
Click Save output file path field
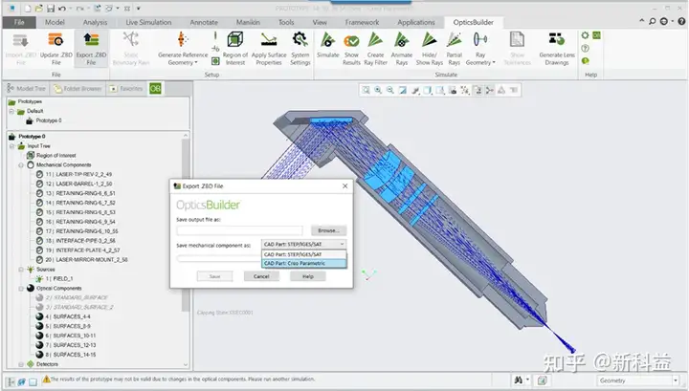point(239,230)
